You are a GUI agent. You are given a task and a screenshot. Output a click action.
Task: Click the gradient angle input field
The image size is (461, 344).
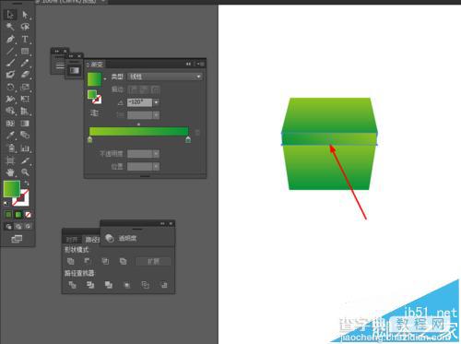(x=140, y=102)
